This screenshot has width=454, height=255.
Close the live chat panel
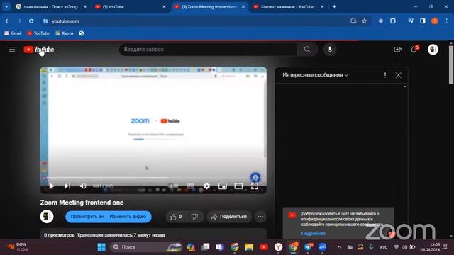pyautogui.click(x=399, y=75)
